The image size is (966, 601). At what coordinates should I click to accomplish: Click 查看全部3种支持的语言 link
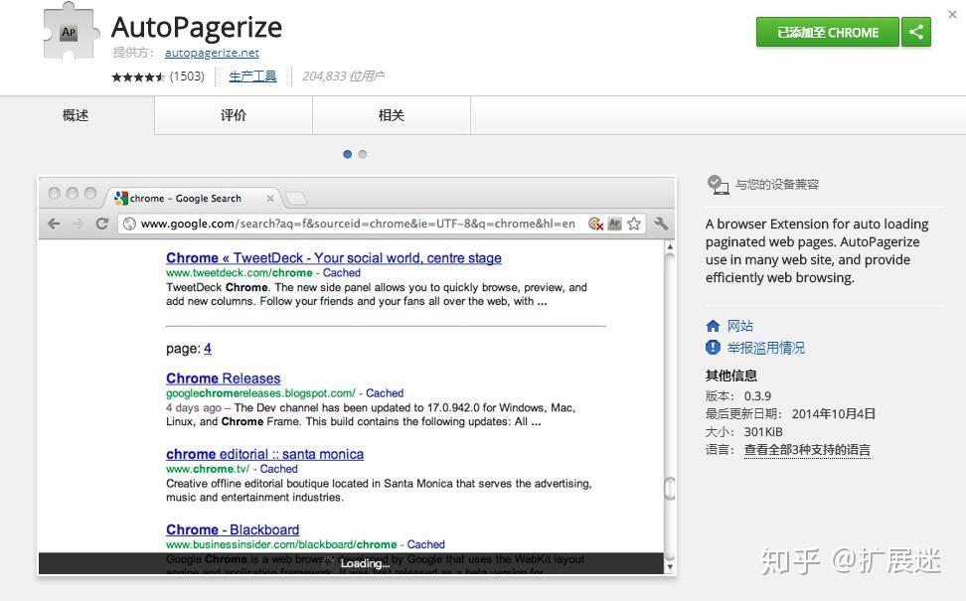pyautogui.click(x=807, y=450)
